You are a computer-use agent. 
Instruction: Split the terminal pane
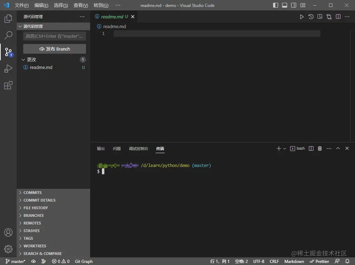(311, 149)
